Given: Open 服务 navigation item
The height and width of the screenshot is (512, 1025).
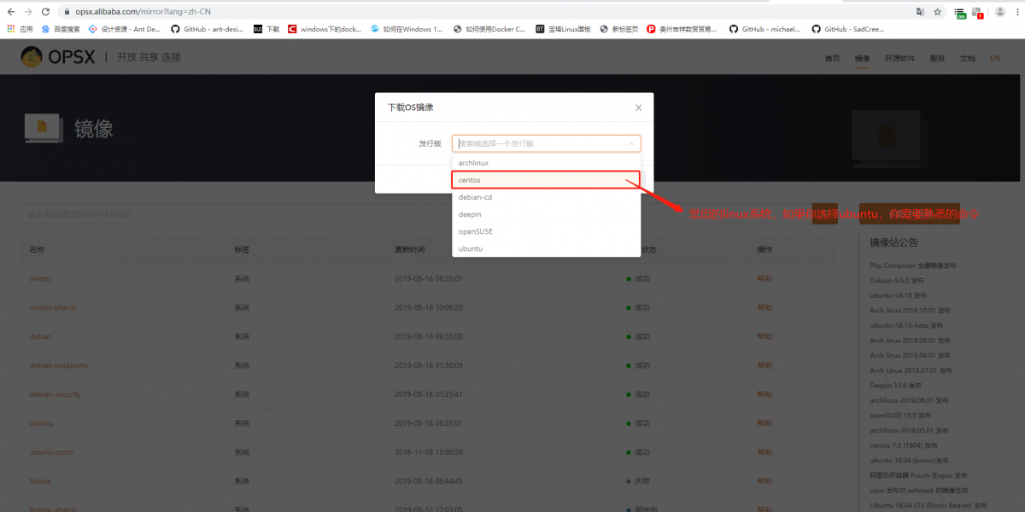Looking at the screenshot, I should [937, 58].
